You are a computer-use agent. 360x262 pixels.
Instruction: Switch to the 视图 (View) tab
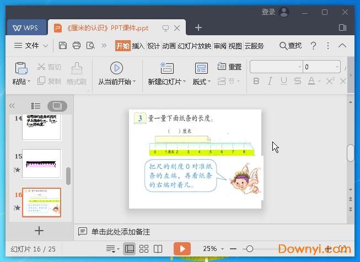235,46
